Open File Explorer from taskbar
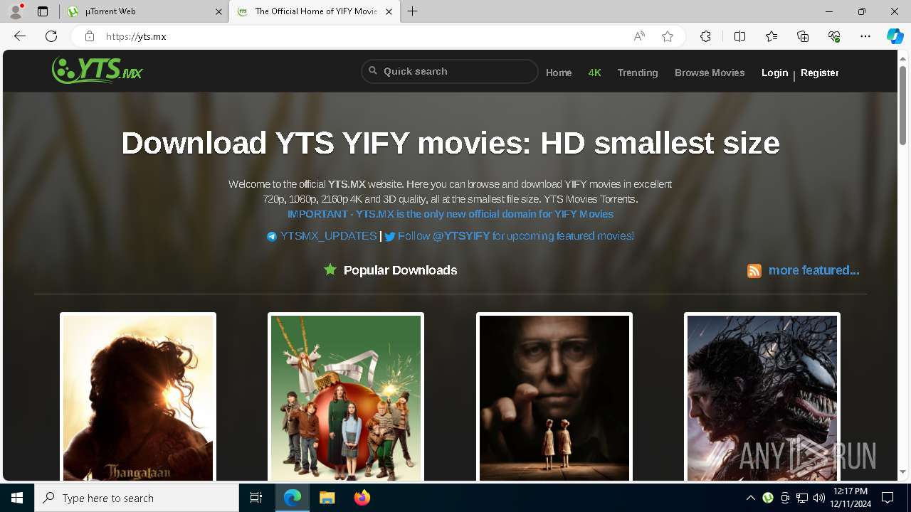 coord(327,498)
